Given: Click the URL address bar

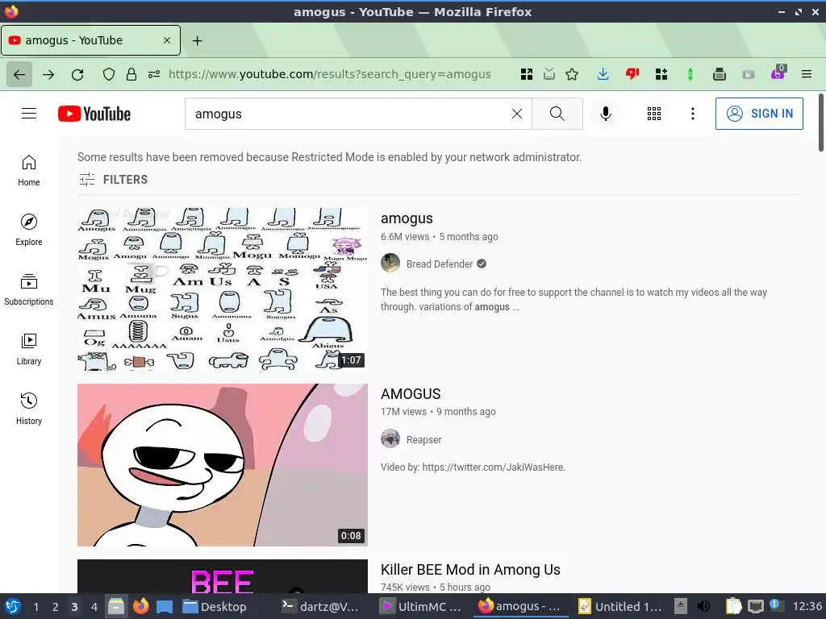Looking at the screenshot, I should tap(330, 74).
